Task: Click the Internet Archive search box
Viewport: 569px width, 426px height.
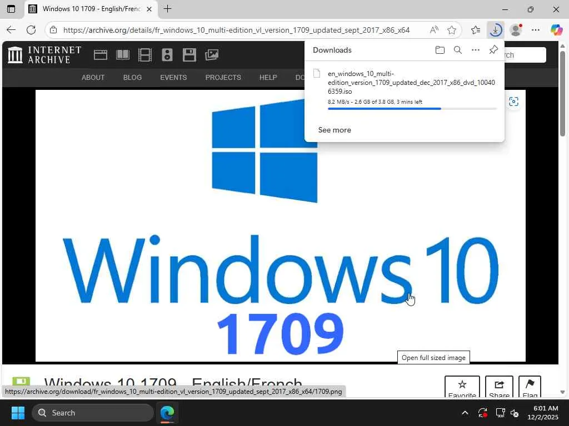Action: tap(525, 55)
